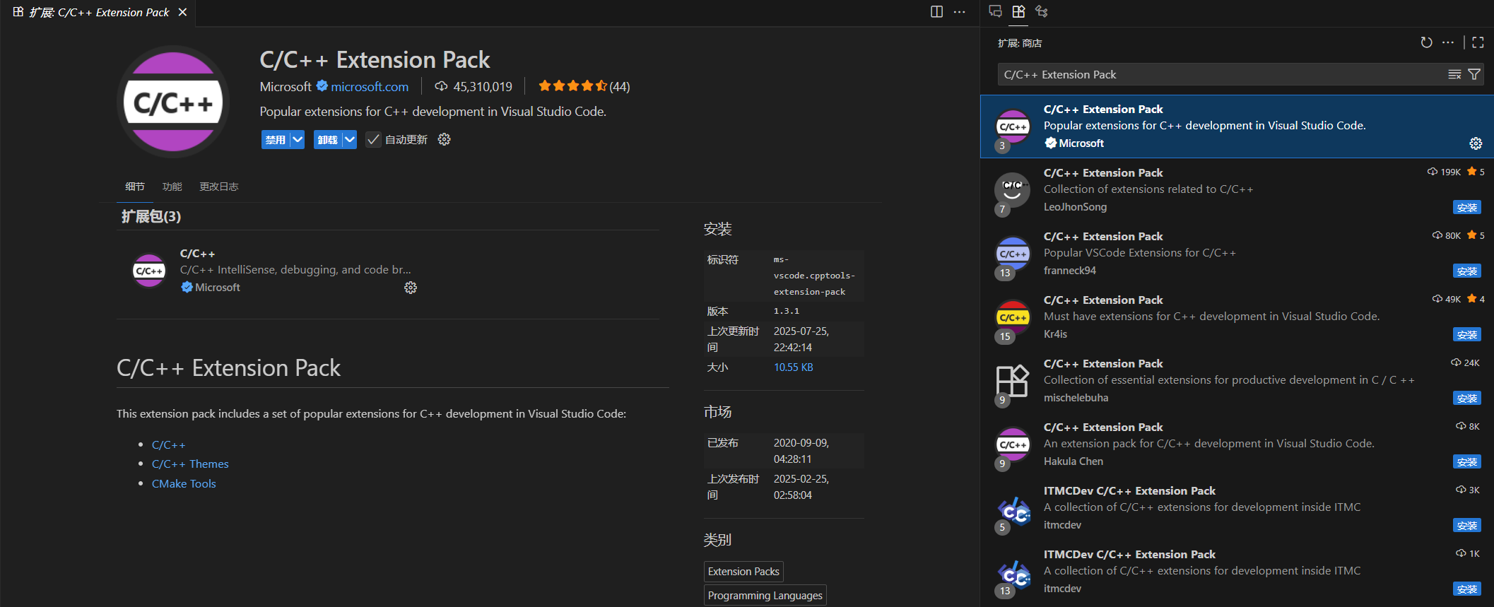Open the microsoft.com publisher link

pyautogui.click(x=370, y=86)
